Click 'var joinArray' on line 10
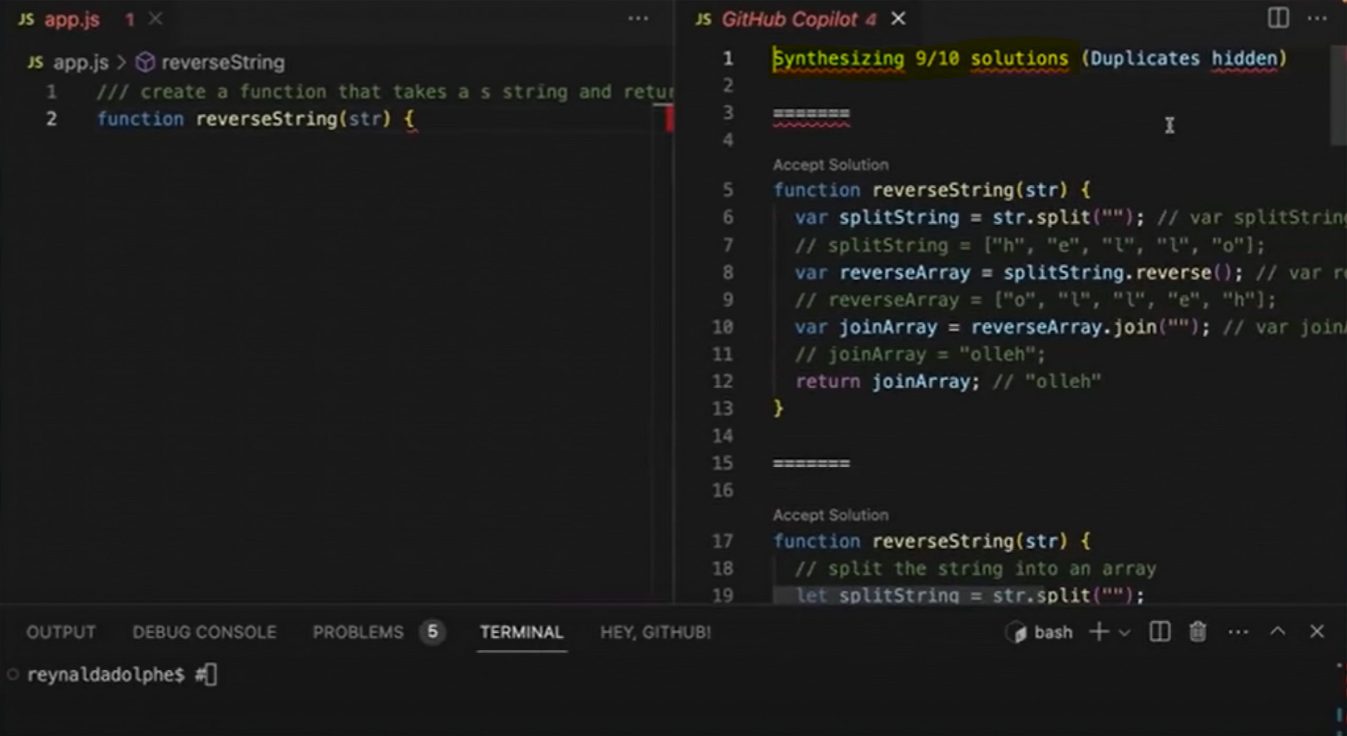The width and height of the screenshot is (1347, 736). point(866,327)
